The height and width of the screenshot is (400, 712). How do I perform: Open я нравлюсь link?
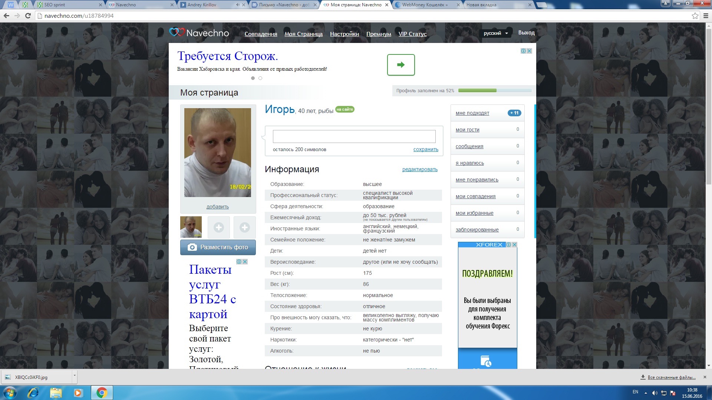[469, 163]
